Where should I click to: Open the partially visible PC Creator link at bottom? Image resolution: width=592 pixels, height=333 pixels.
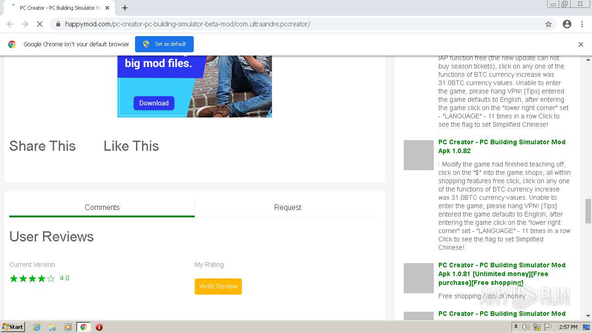502,314
